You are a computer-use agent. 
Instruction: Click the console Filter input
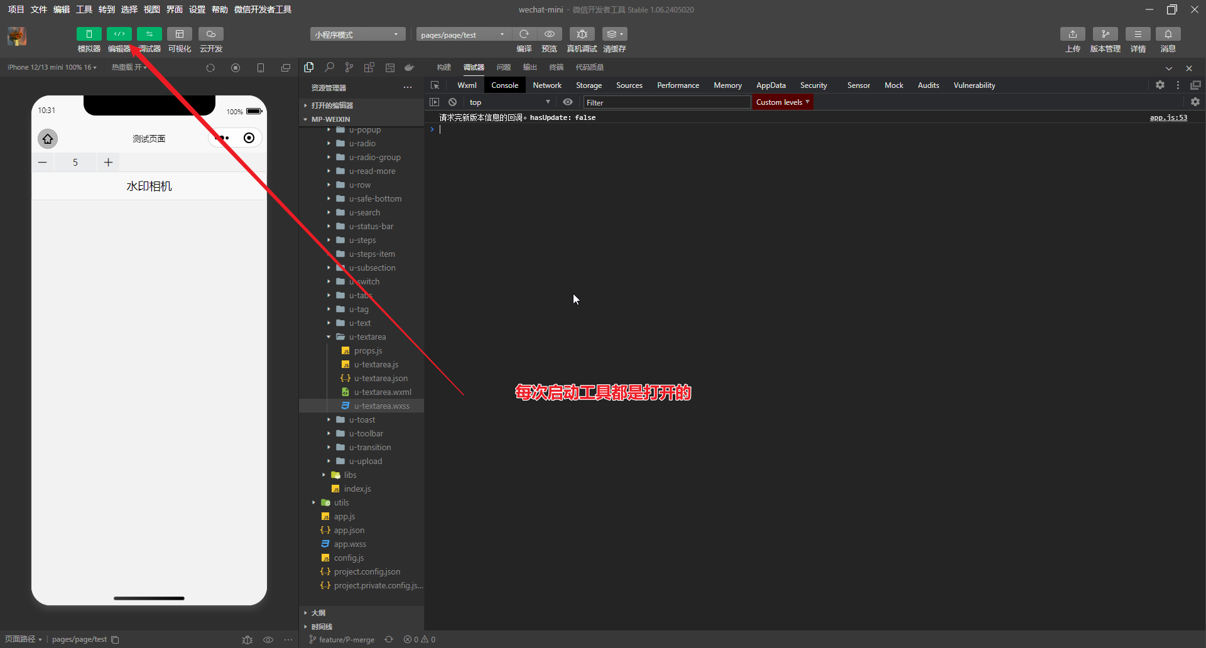pyautogui.click(x=667, y=102)
